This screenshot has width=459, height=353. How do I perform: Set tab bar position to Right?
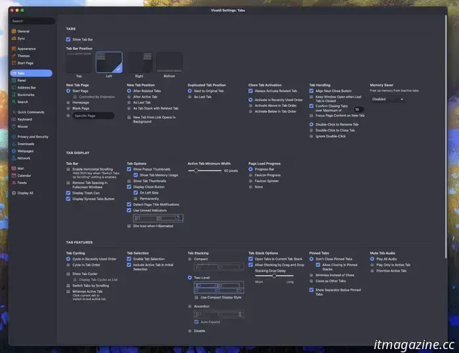[x=139, y=62]
